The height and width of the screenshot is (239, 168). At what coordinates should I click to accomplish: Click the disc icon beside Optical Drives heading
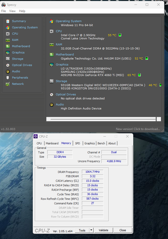point(52,95)
